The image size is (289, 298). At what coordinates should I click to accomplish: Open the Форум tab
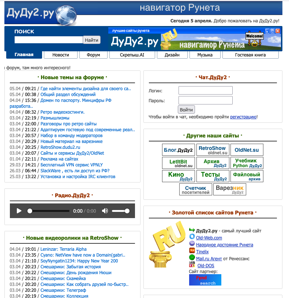(x=93, y=55)
